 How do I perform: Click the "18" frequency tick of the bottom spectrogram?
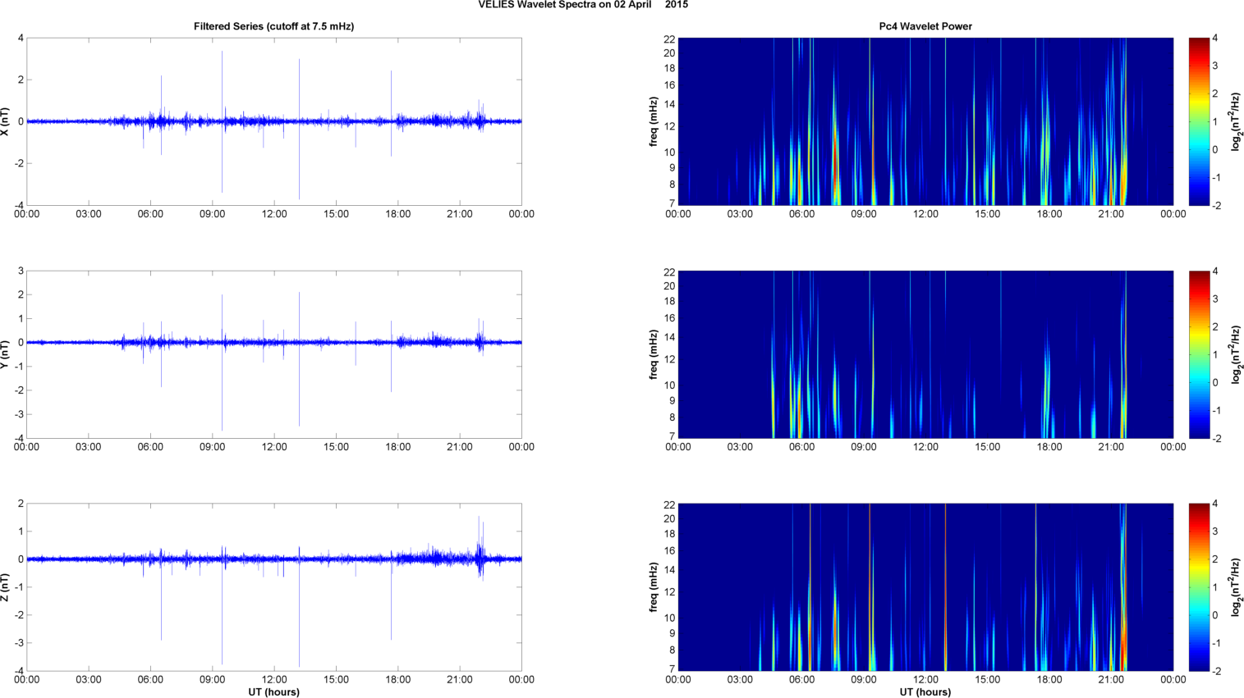669,534
